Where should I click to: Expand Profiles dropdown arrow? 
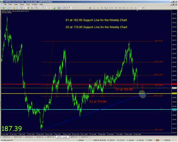tap(10, 8)
